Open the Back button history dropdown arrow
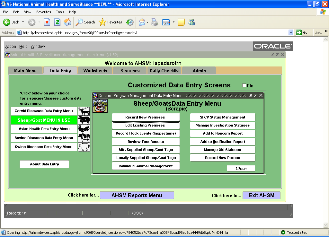Screen dimensions: 329x237 23,22
